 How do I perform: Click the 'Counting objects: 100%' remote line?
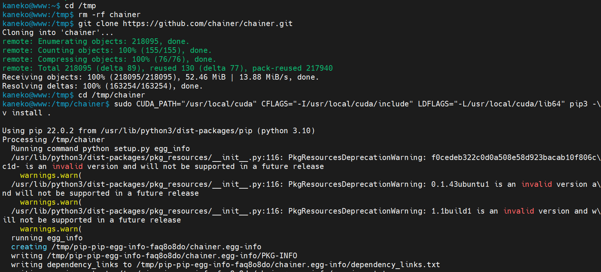[107, 50]
